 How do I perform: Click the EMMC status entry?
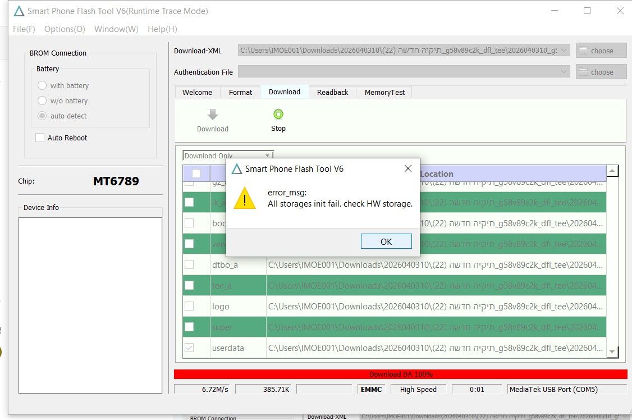click(x=371, y=389)
